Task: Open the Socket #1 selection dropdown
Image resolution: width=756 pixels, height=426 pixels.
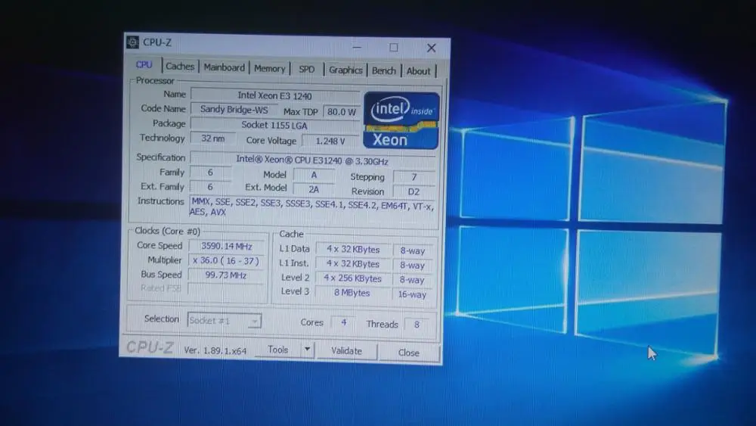Action: [x=225, y=321]
